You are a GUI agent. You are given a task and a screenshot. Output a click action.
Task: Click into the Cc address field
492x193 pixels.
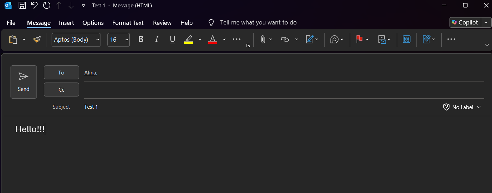(284, 90)
